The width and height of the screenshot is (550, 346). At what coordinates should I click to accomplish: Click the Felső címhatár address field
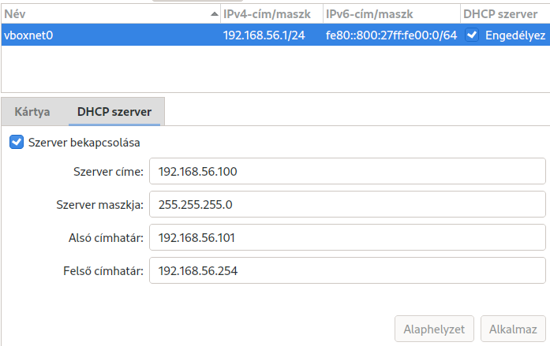click(347, 270)
